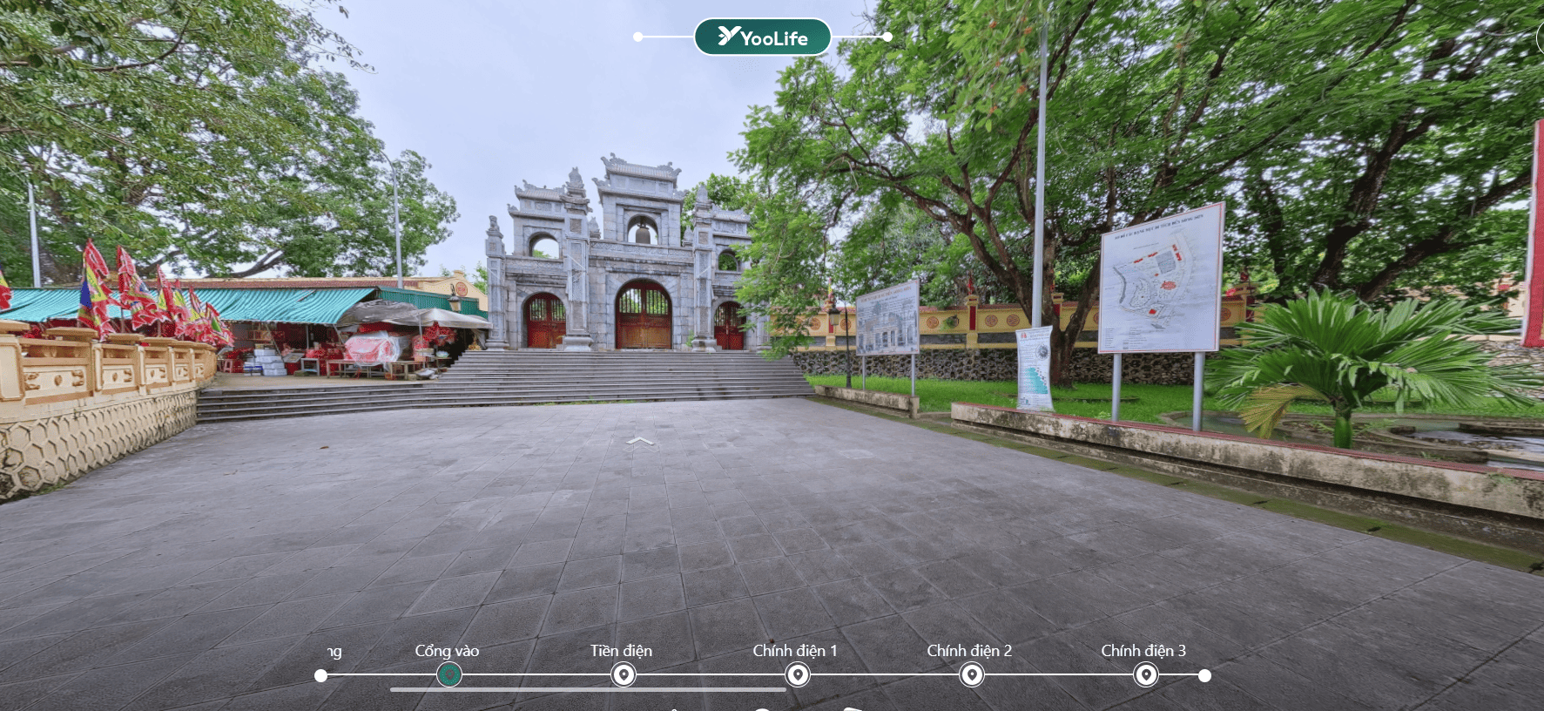Click the left end dot of the scene timeline
The height and width of the screenshot is (711, 1544).
pyautogui.click(x=321, y=675)
